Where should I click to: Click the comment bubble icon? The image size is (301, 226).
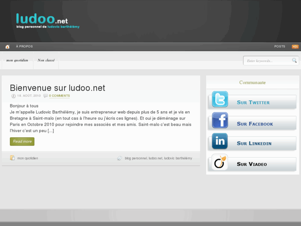click(x=46, y=96)
